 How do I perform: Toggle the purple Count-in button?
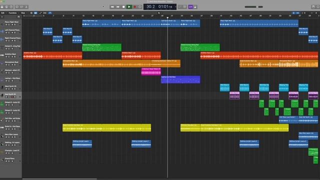190,7
